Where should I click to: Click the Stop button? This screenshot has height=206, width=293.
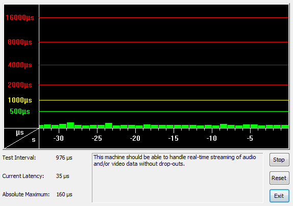pyautogui.click(x=279, y=160)
